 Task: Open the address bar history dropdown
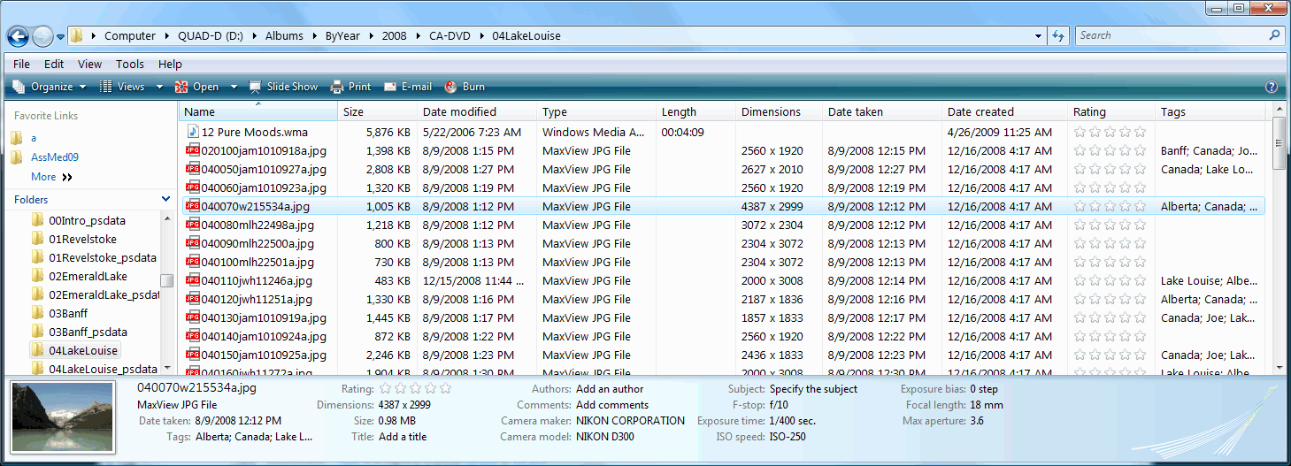click(x=1039, y=36)
